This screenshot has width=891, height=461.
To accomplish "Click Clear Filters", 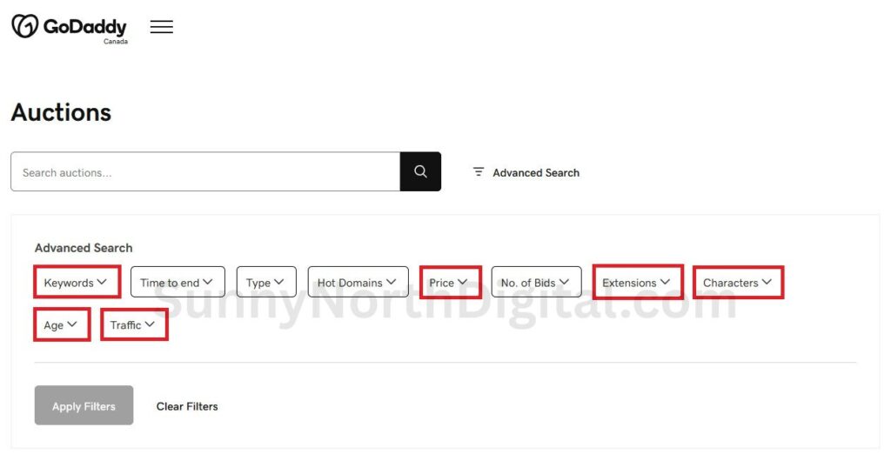I will pos(187,406).
